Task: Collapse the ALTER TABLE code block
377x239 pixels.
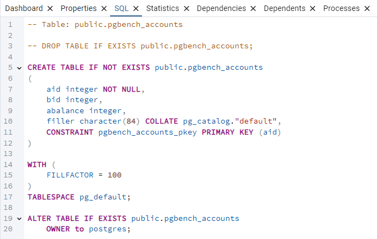Action: click(20, 219)
